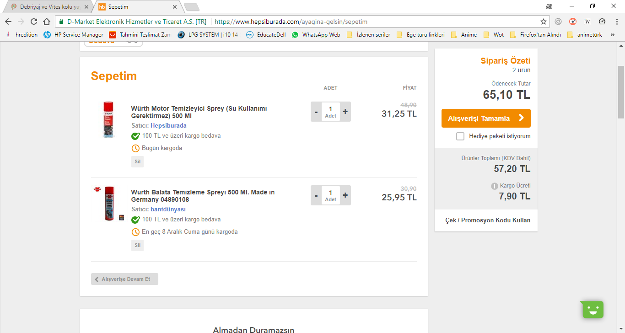The image size is (625, 333).
Task: Open the browser home page icon
Action: click(x=47, y=21)
